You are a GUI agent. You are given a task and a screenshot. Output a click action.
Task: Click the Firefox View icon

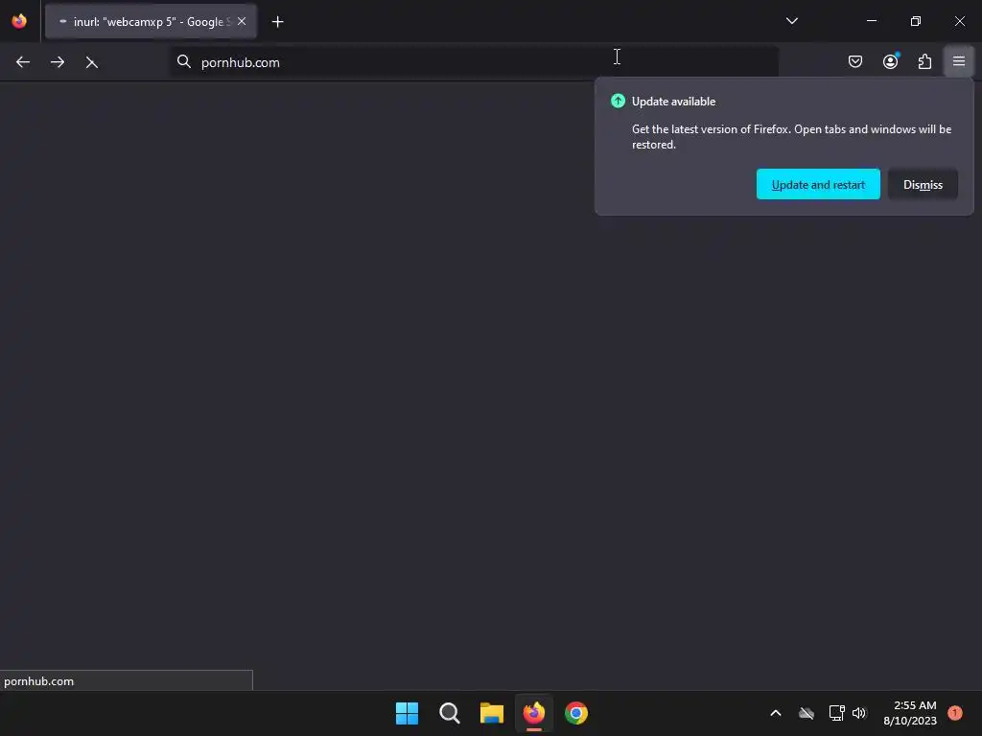pyautogui.click(x=19, y=21)
